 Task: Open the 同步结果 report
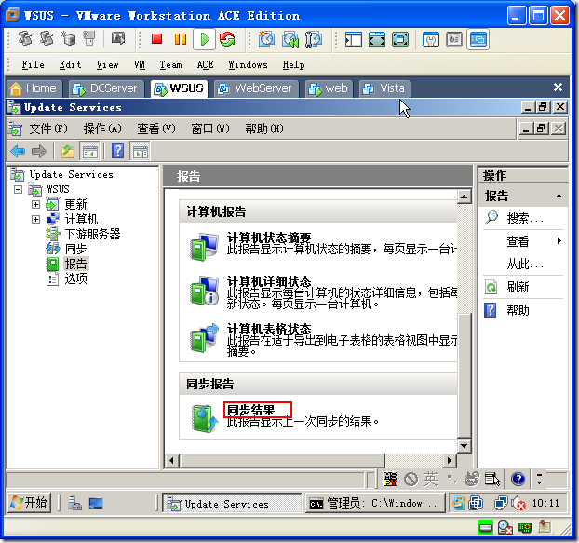(251, 410)
